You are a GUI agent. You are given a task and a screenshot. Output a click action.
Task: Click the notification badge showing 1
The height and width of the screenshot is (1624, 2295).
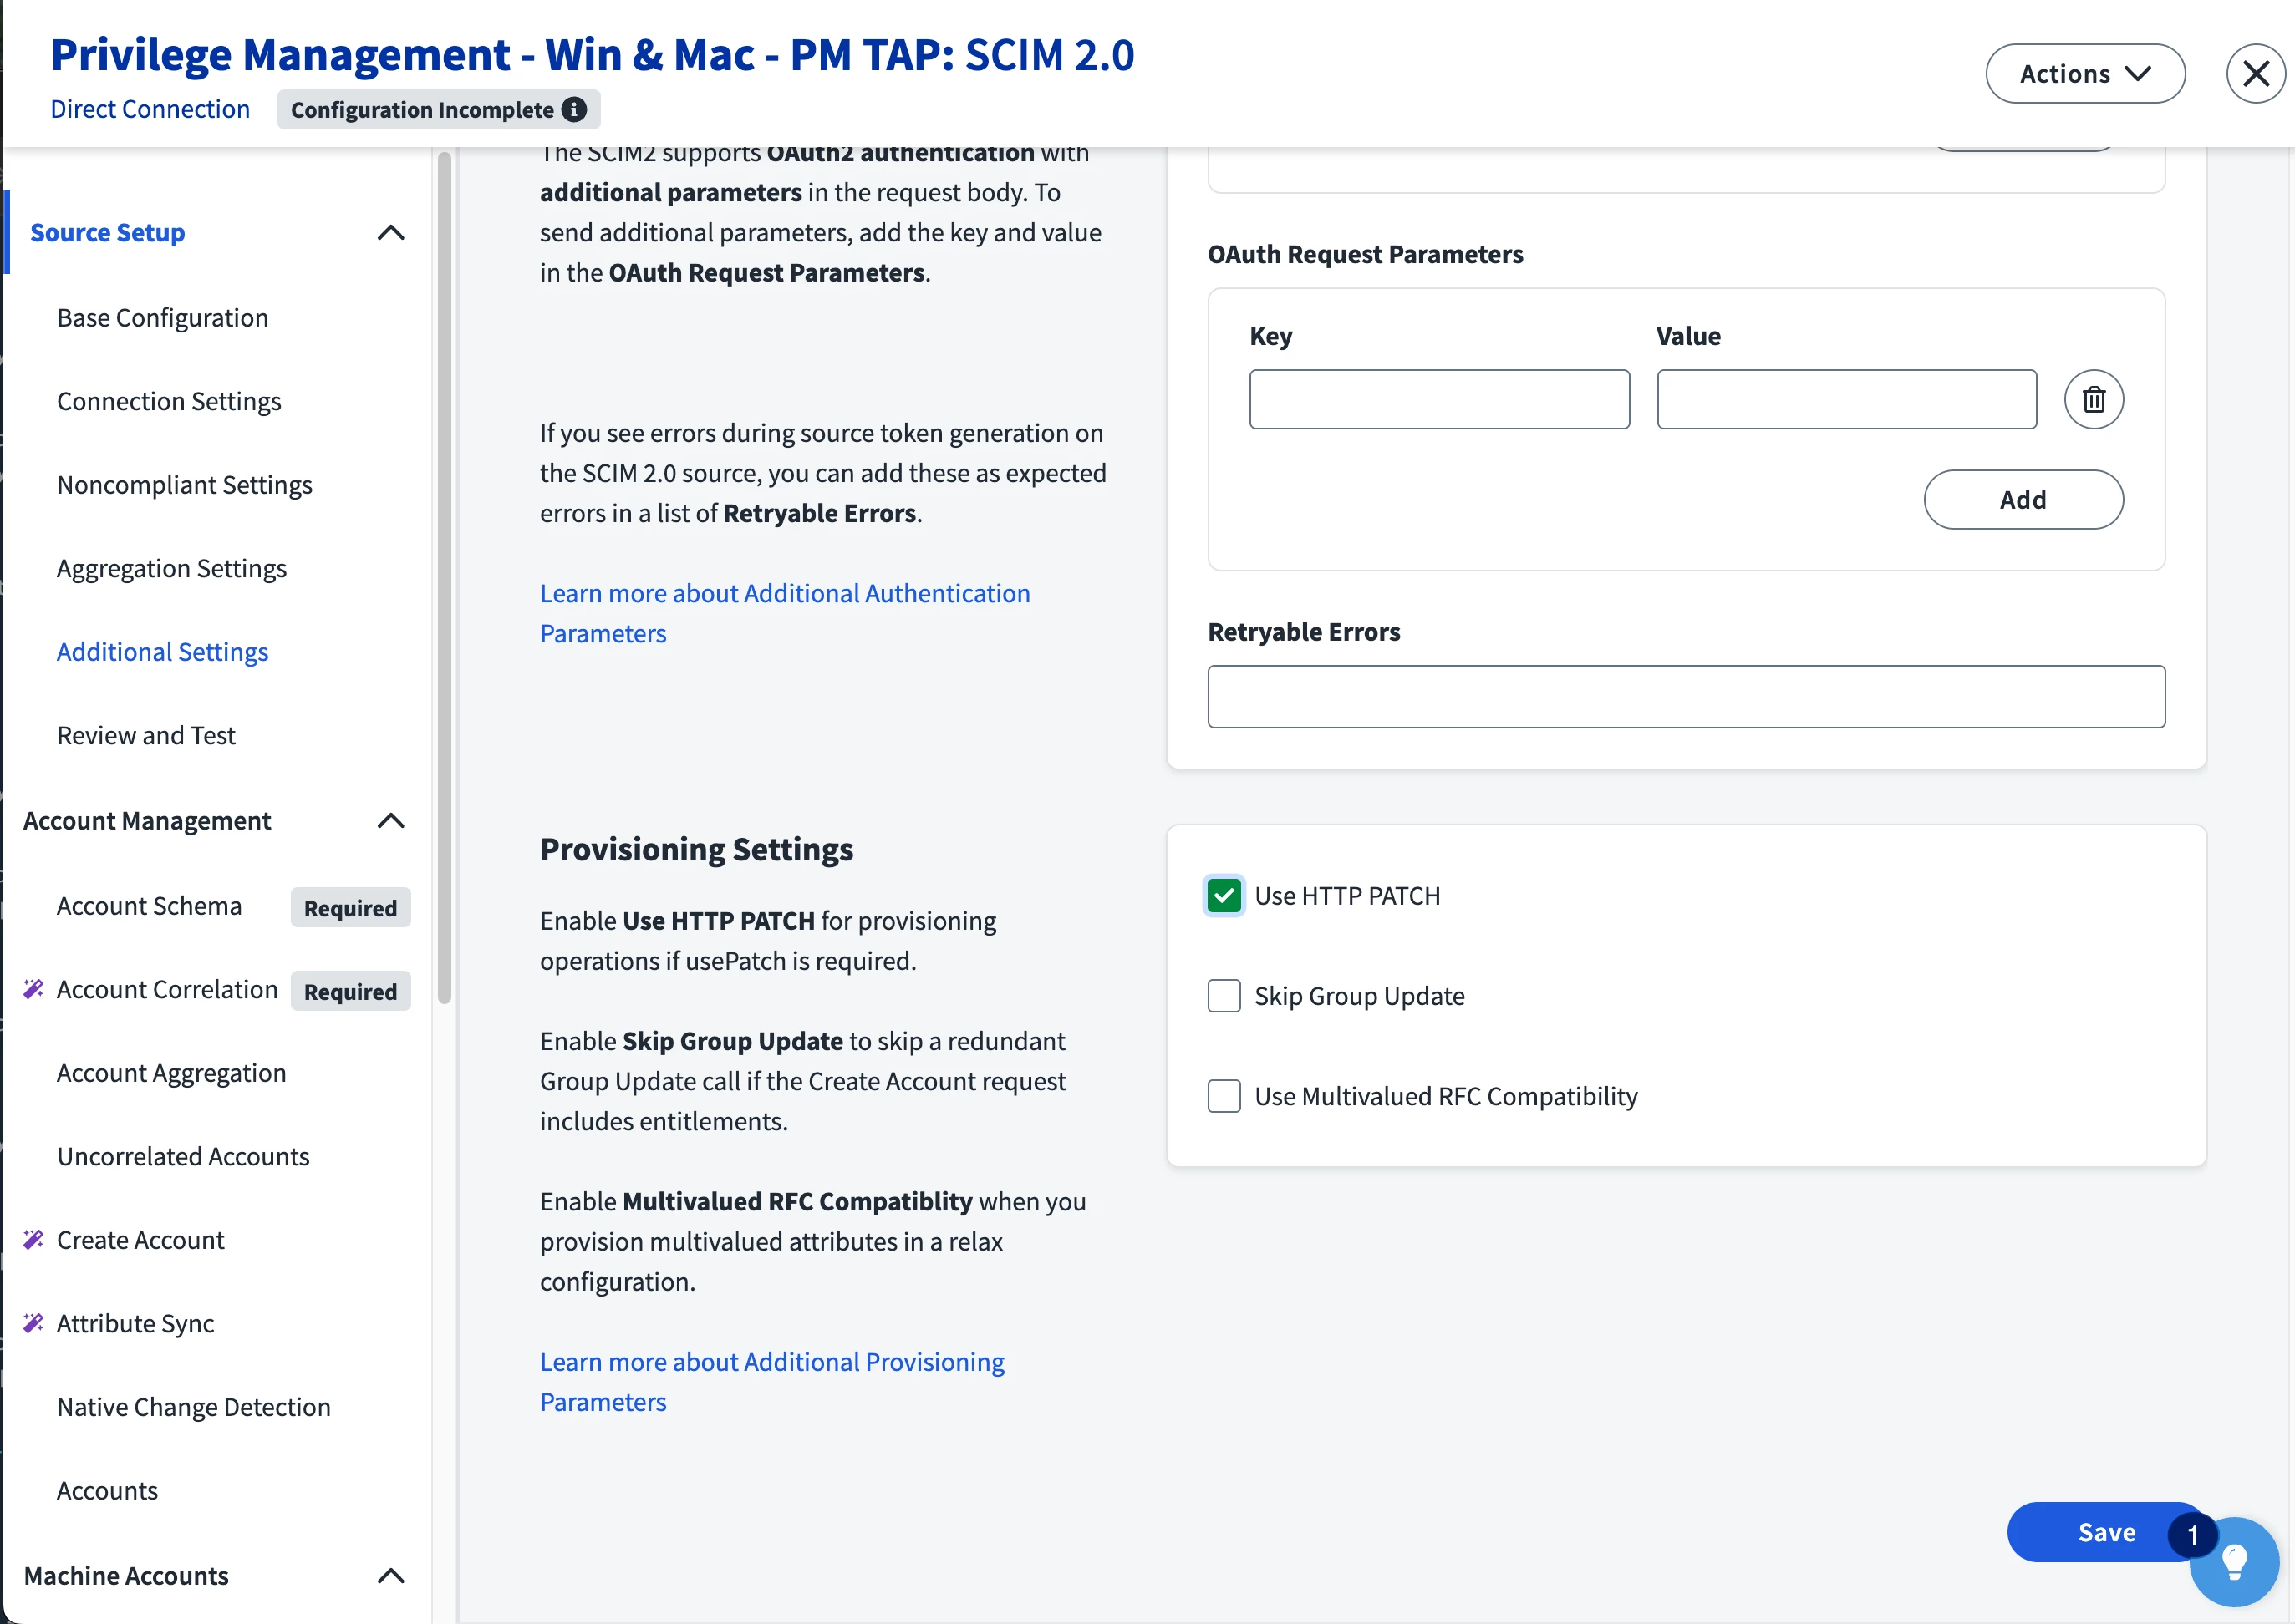[2192, 1535]
